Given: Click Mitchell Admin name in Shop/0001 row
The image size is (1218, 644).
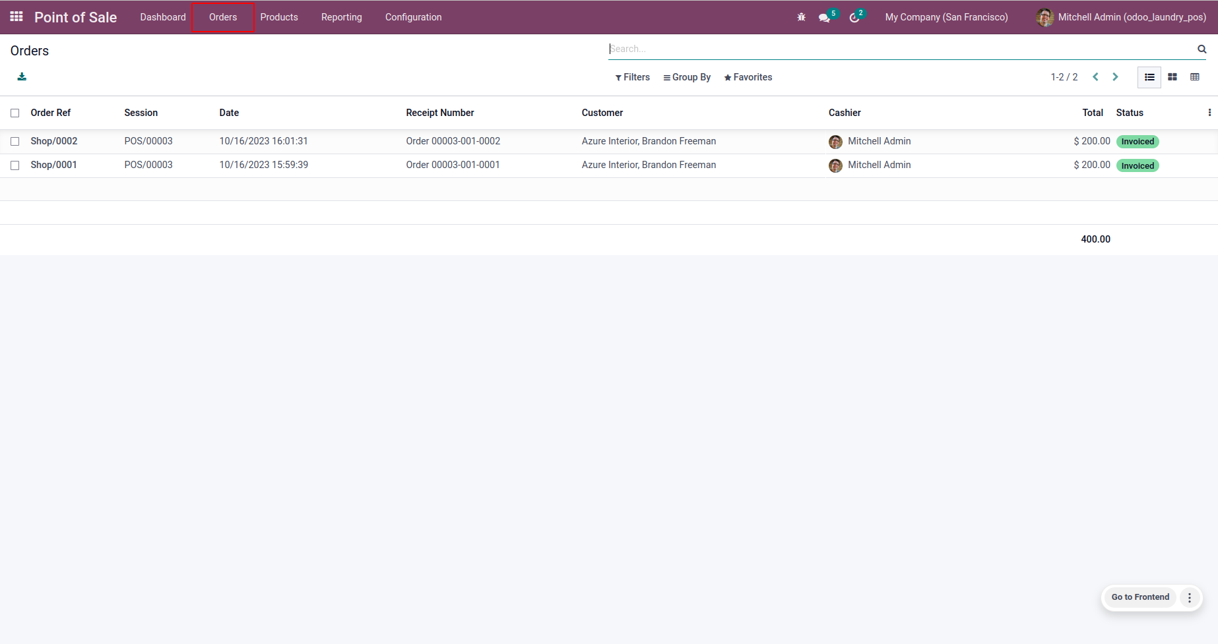Looking at the screenshot, I should [880, 165].
